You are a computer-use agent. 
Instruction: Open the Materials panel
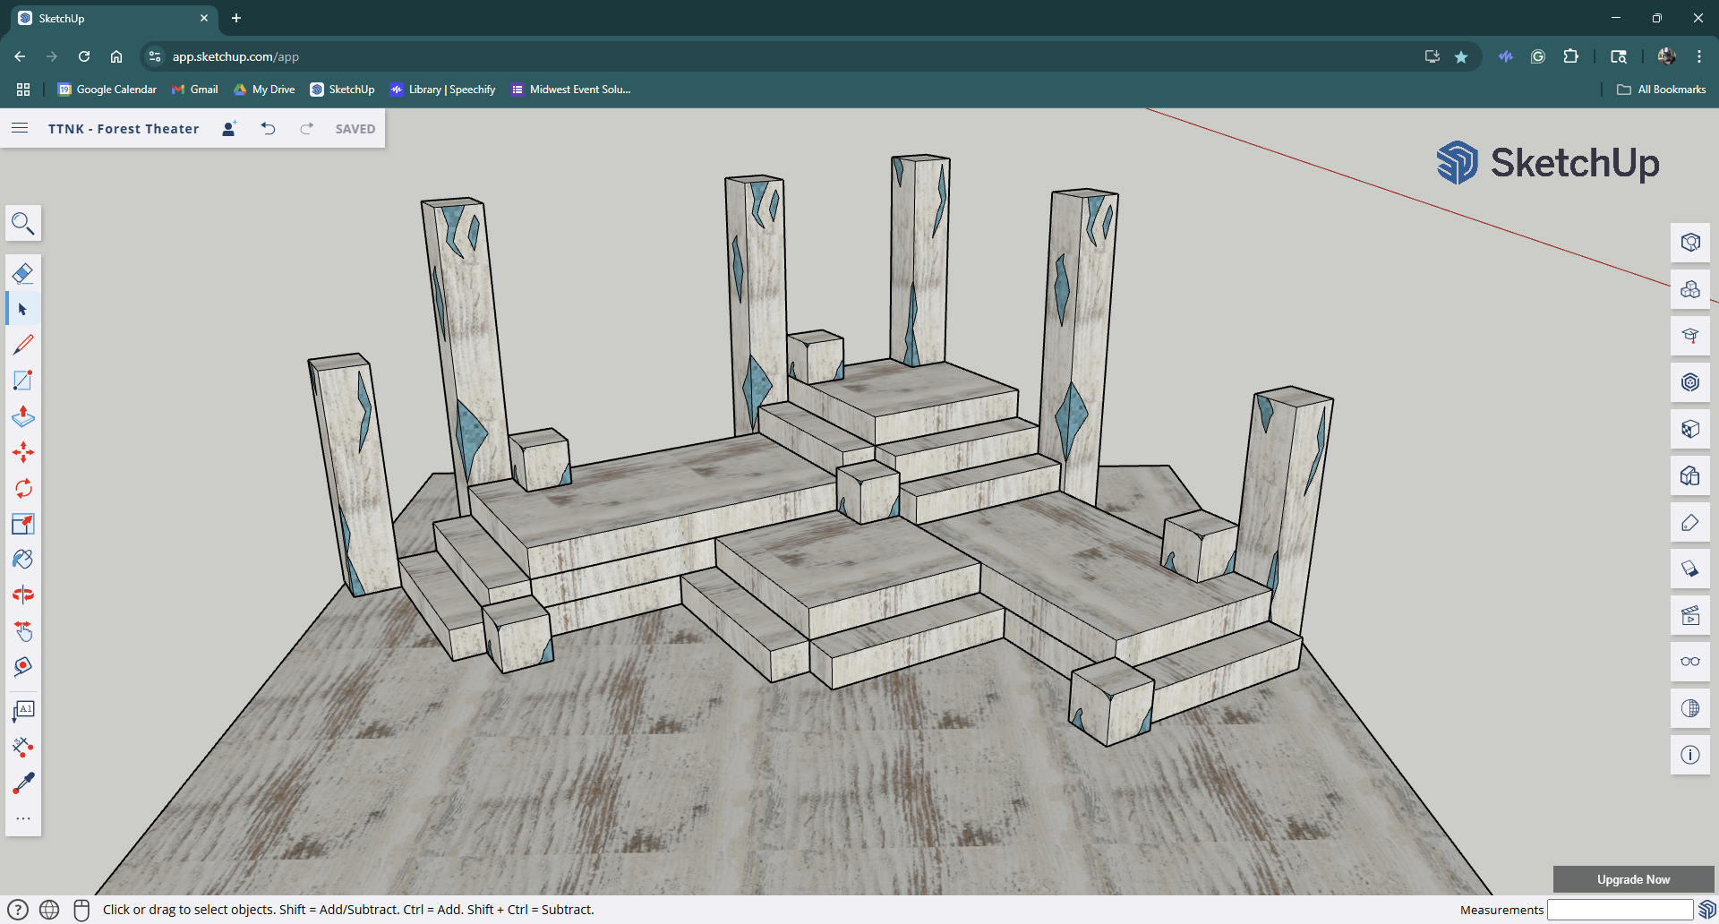pos(1690,429)
